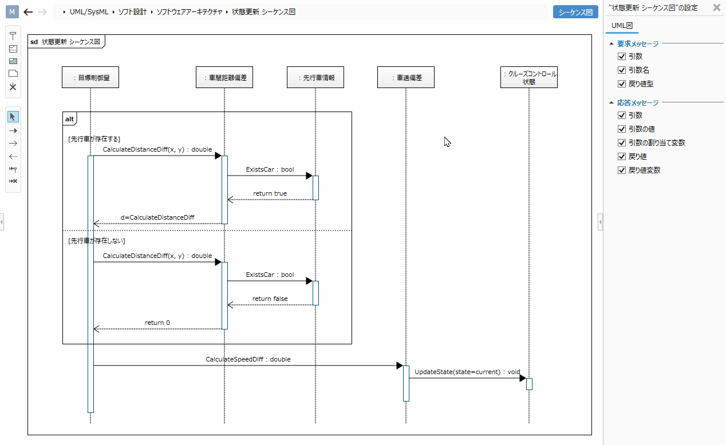Select message return false
The image size is (726, 445).
click(270, 299)
